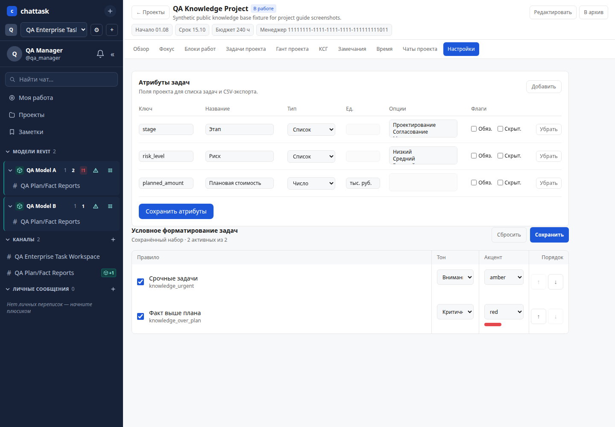This screenshot has height=427, width=615.
Task: Toggle Обяз. checkbox for risk_level attribute
Action: (x=474, y=155)
